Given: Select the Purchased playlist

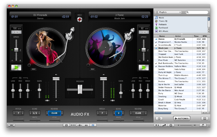Looking at the screenshot, I should click(x=163, y=28).
